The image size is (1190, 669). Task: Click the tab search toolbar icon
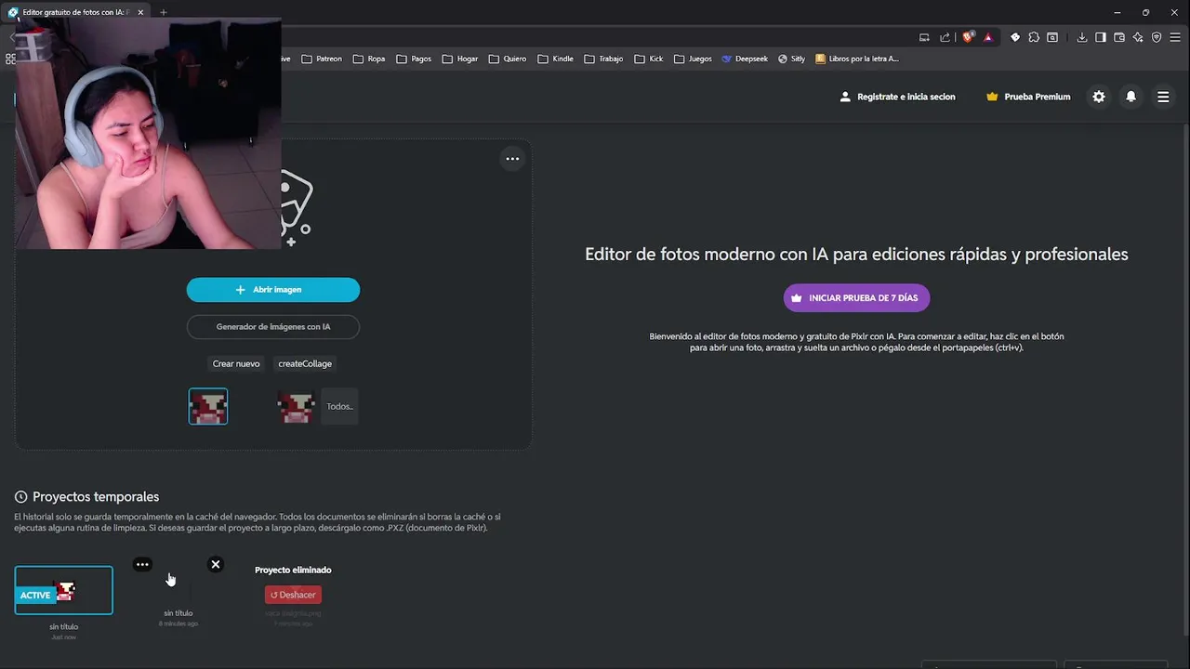click(1052, 37)
